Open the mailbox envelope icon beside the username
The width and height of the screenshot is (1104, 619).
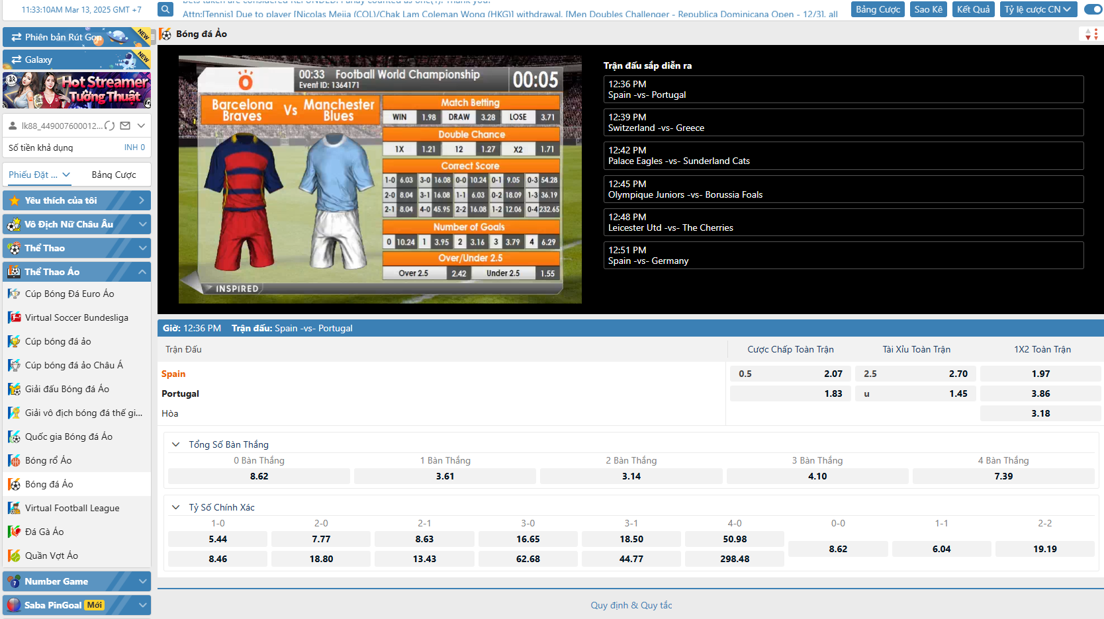click(x=125, y=126)
